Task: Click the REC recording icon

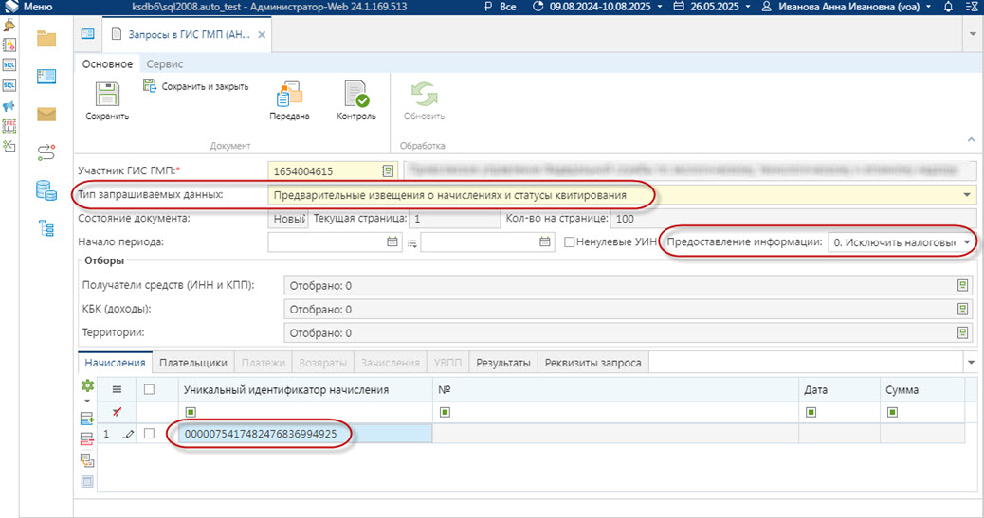Action: tap(9, 126)
